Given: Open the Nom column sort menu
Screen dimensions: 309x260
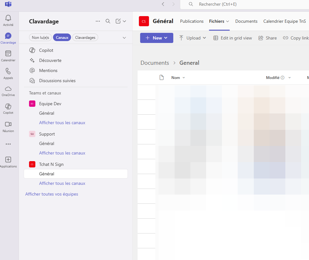Looking at the screenshot, I should point(178,77).
